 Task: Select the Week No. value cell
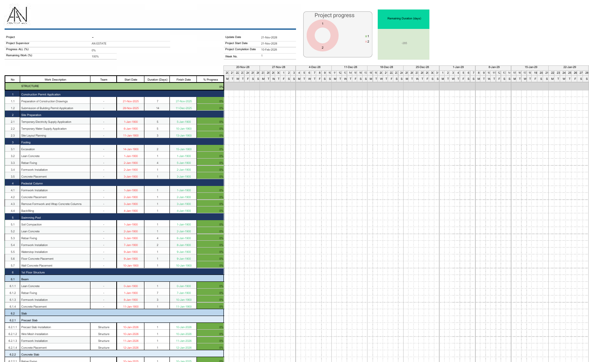click(x=262, y=56)
